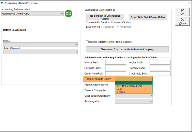Open the Accounting Software Used dropdown

(x=33, y=14)
